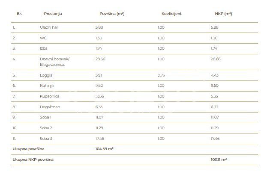Select the "Br." column header
This screenshot has width=261, height=175.
19,14
